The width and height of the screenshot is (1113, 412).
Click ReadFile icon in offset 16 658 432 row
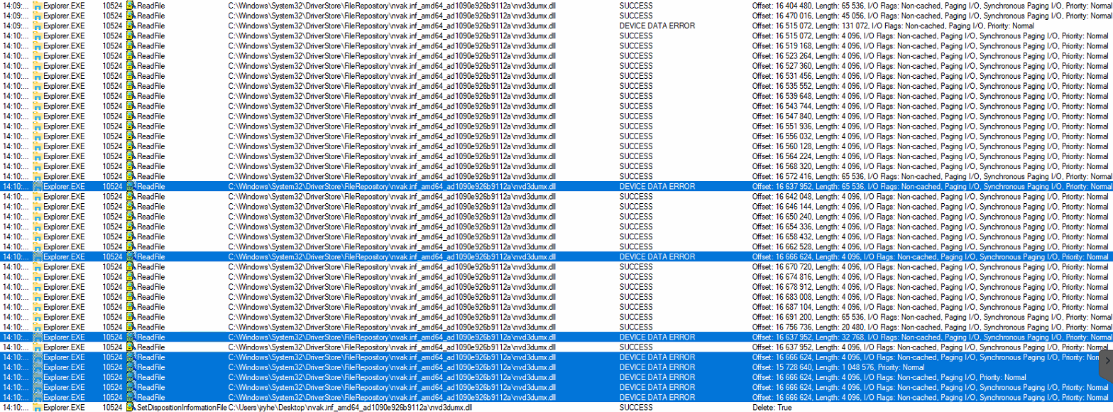click(x=131, y=237)
